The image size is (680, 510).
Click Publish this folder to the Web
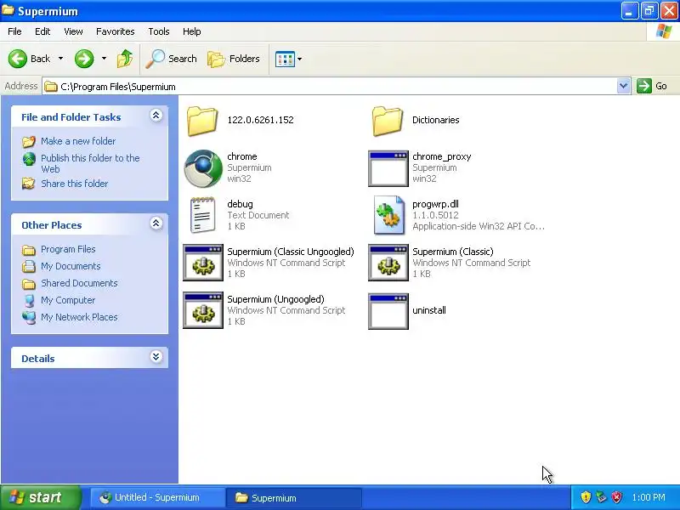[x=90, y=163]
